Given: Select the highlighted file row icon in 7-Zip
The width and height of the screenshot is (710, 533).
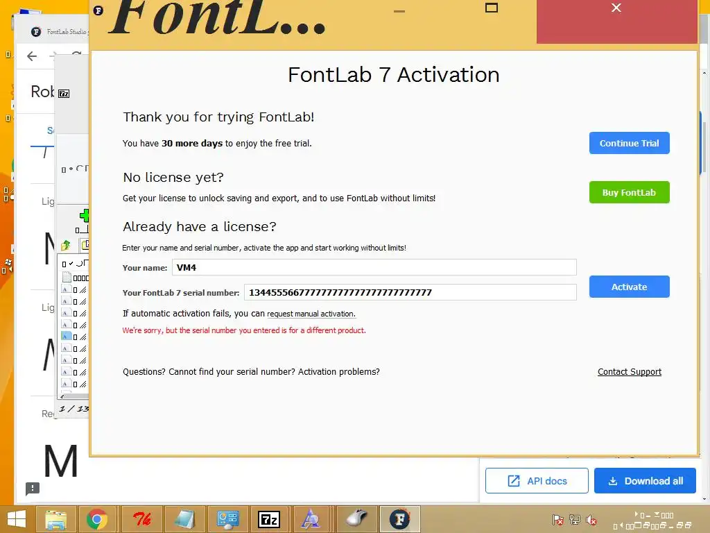Looking at the screenshot, I should (x=66, y=337).
